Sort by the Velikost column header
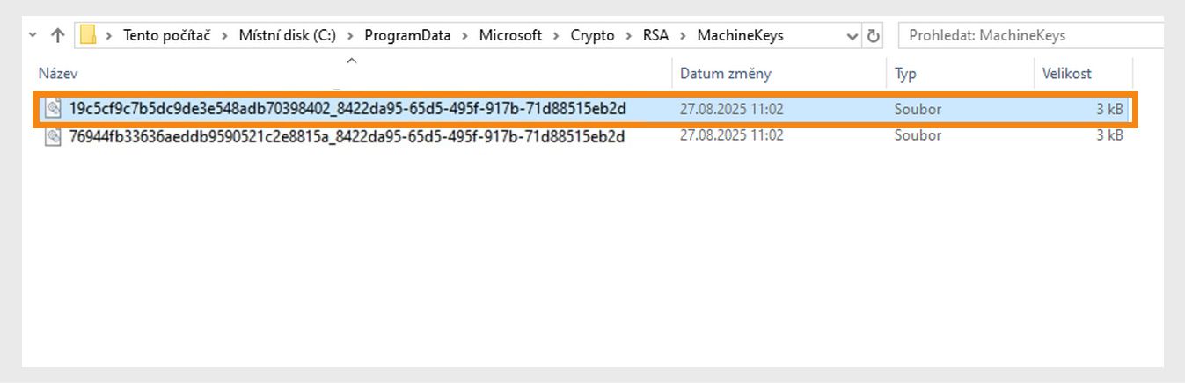The height and width of the screenshot is (383, 1185). click(x=1066, y=74)
